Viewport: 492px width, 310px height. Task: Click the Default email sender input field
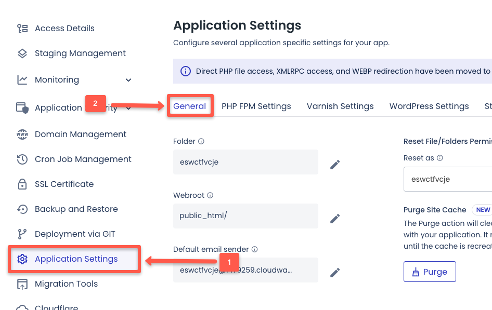coord(245,270)
